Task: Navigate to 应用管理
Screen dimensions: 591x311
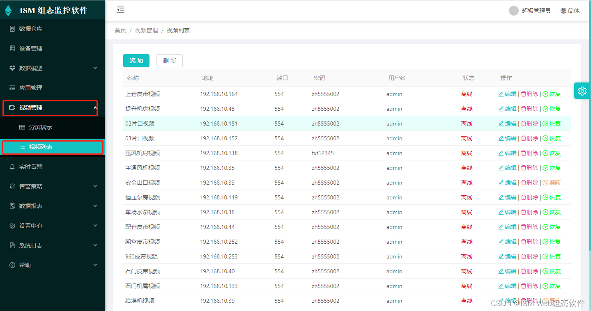Action: [26, 87]
